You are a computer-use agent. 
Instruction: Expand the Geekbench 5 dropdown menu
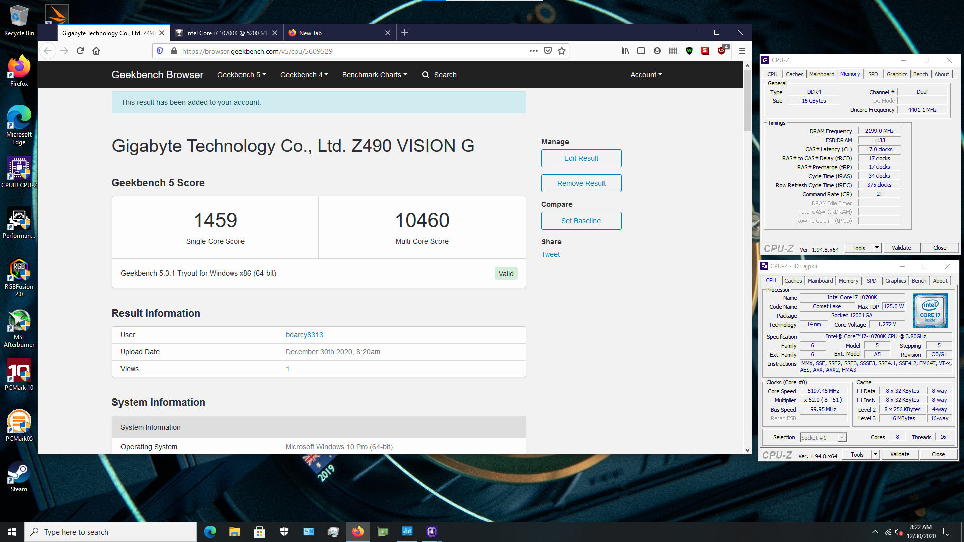tap(242, 75)
